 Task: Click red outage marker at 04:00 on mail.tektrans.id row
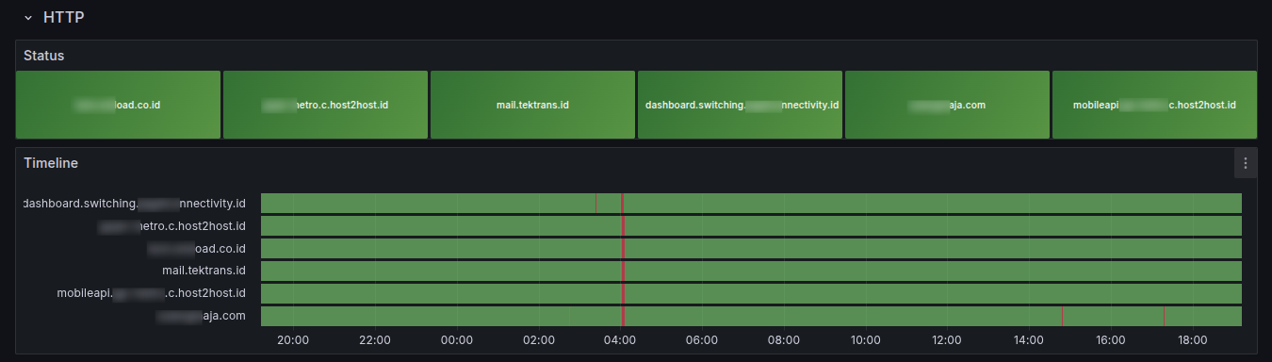(623, 271)
